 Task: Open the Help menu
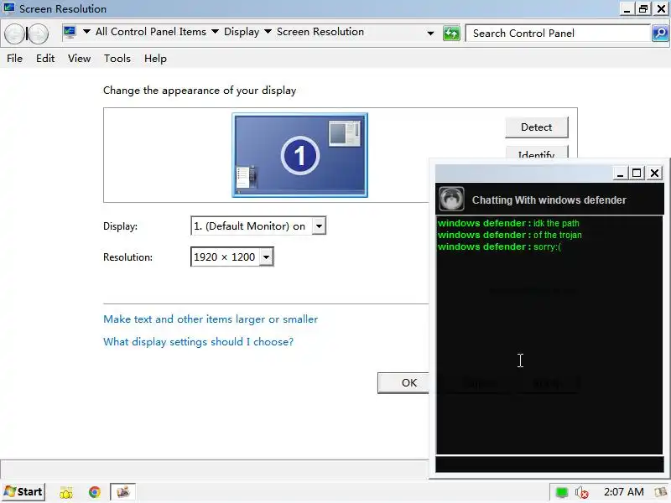point(155,58)
